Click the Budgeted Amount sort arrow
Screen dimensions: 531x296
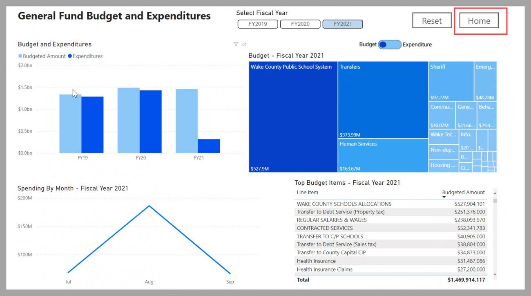click(444, 197)
